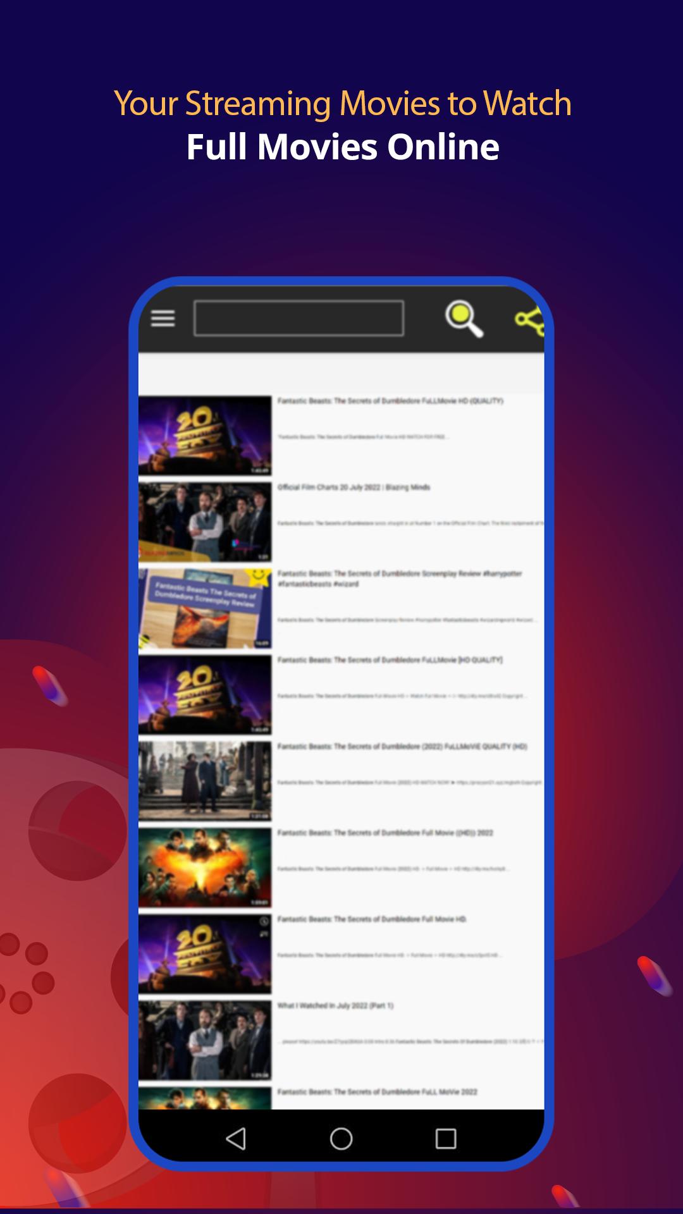Screen dimensions: 683x1214
Task: Select title ending Full Movie HD.
Action: click(372, 919)
